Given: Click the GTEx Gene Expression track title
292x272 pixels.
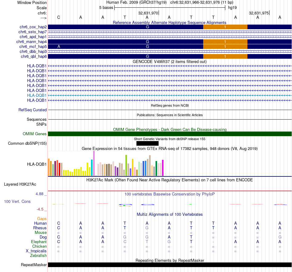Looking at the screenshot, I should pyautogui.click(x=170, y=148).
